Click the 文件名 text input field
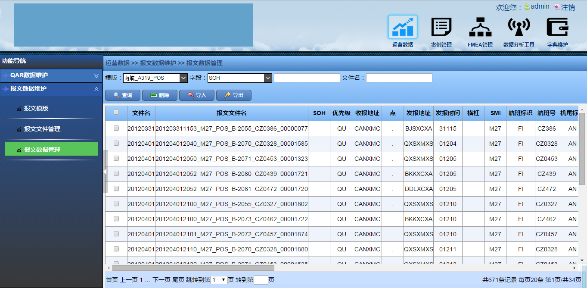Image resolution: width=587 pixels, height=288 pixels. [x=399, y=78]
